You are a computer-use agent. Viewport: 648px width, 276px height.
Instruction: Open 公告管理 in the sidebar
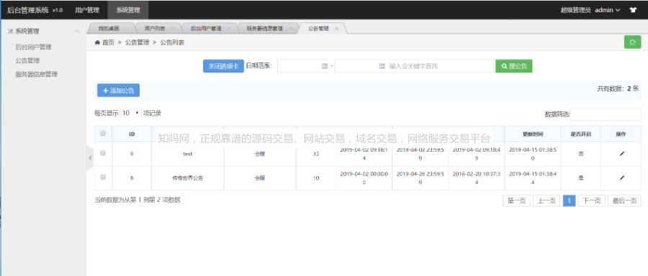pyautogui.click(x=27, y=60)
